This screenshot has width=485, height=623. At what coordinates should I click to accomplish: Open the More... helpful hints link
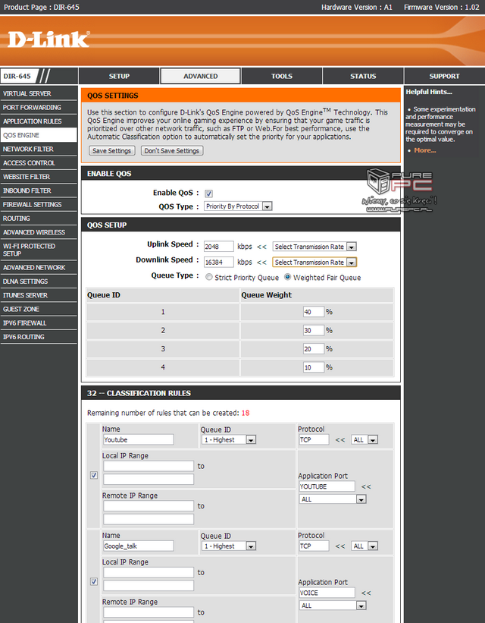(424, 150)
